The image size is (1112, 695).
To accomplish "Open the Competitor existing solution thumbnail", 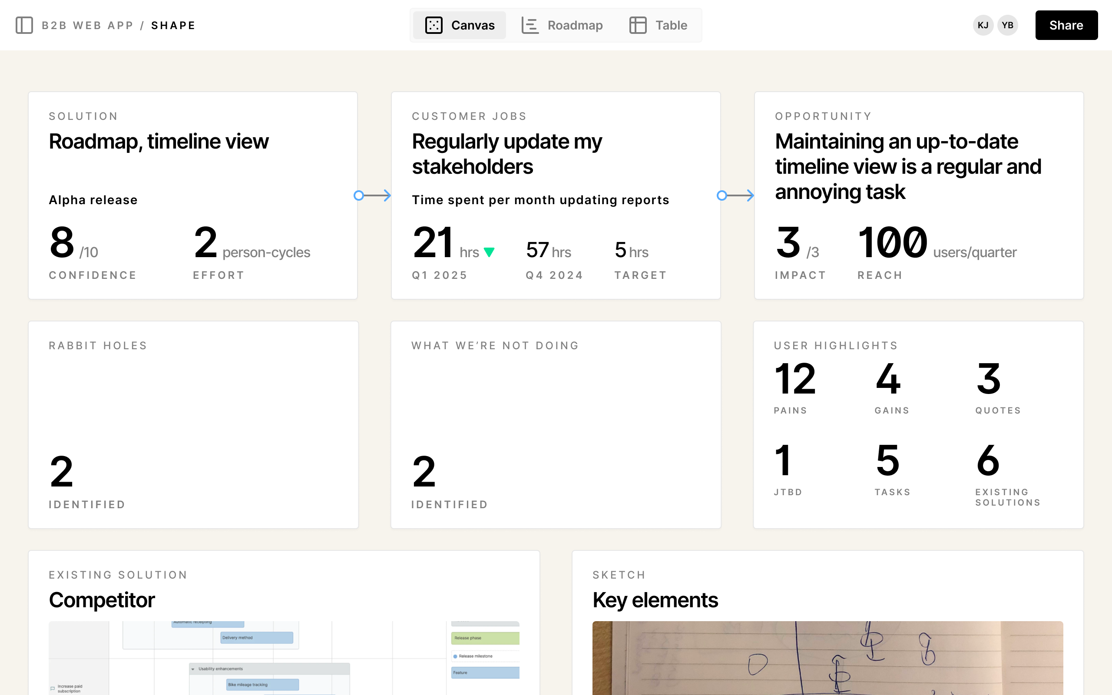I will click(x=284, y=657).
